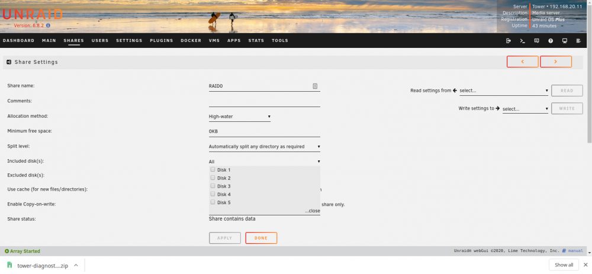Open the feedback icon in the nav bar

[x=536, y=41]
